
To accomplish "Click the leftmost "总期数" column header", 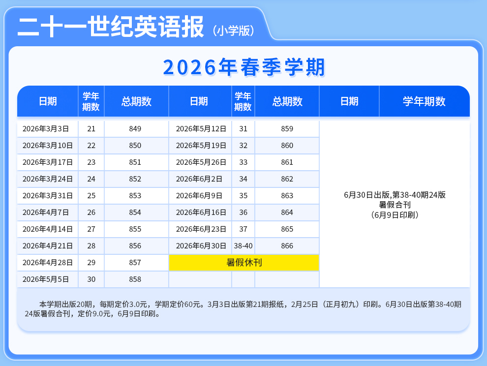I will coord(136,101).
